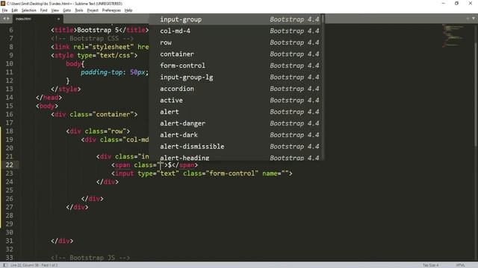Click the title tag text on line 6

pyautogui.click(x=99, y=30)
